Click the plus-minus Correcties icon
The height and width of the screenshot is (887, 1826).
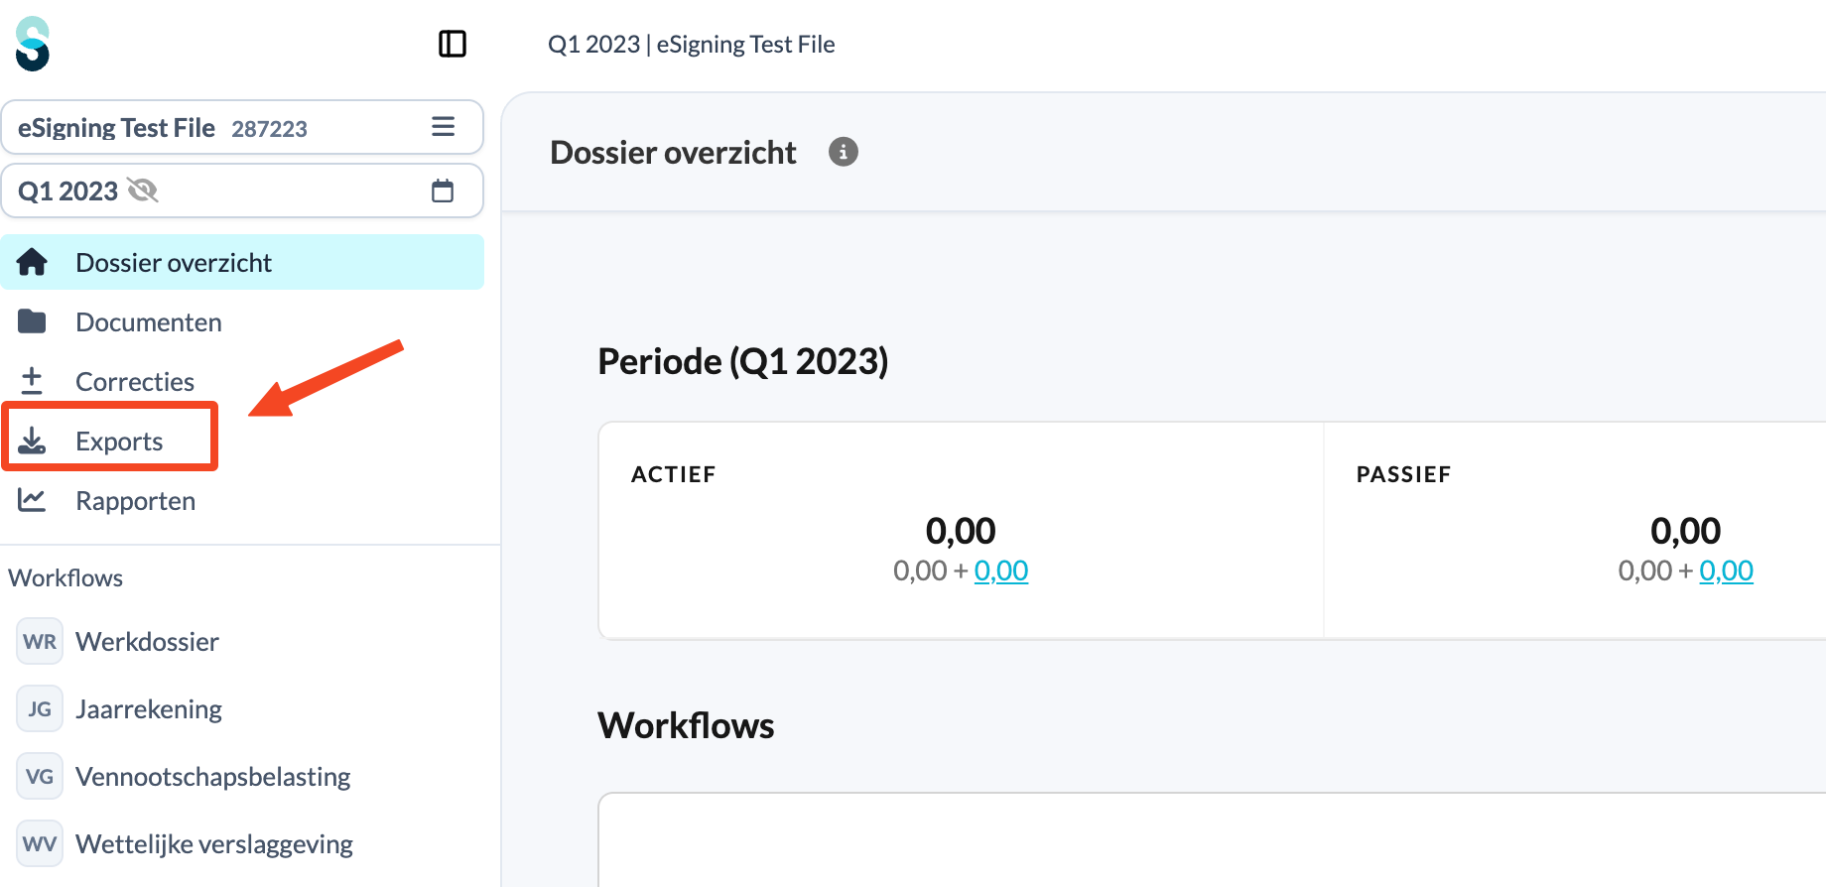point(32,381)
